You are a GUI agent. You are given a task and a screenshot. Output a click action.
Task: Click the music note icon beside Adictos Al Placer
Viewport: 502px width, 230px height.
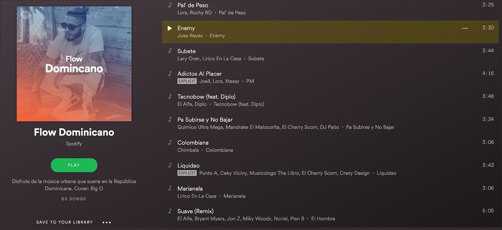[170, 74]
